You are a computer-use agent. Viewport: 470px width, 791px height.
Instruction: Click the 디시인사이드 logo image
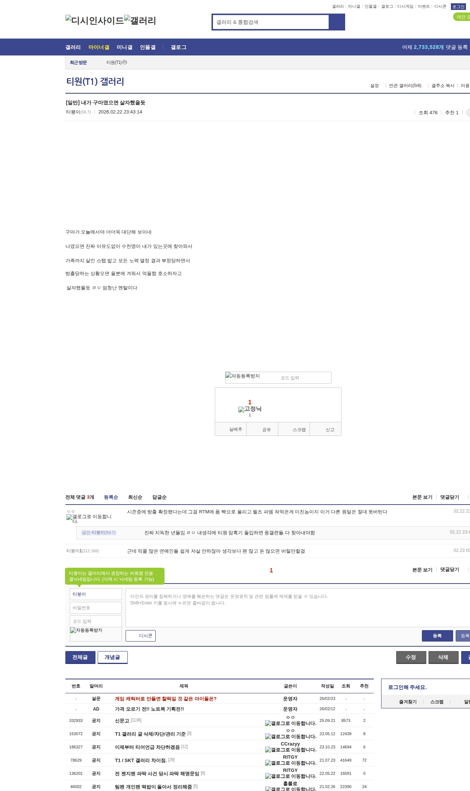pos(95,20)
